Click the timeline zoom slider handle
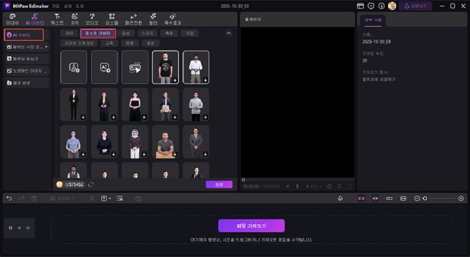 (x=425, y=198)
